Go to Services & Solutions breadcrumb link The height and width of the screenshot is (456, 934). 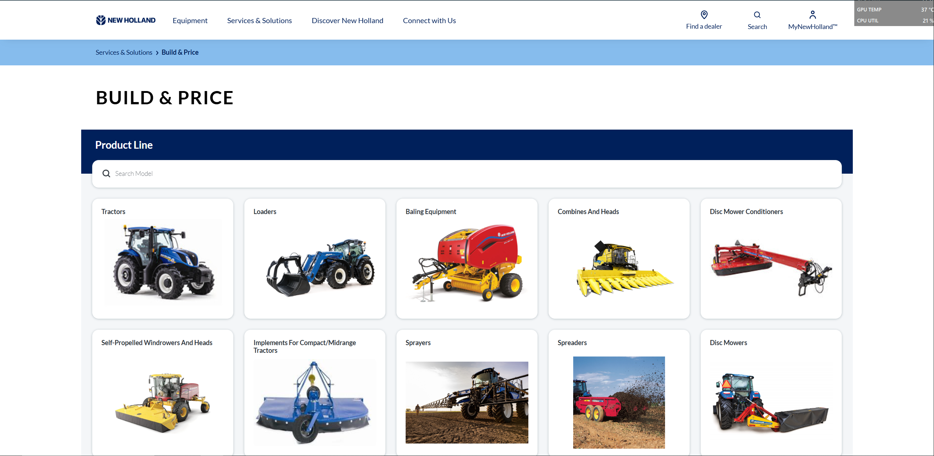(124, 53)
